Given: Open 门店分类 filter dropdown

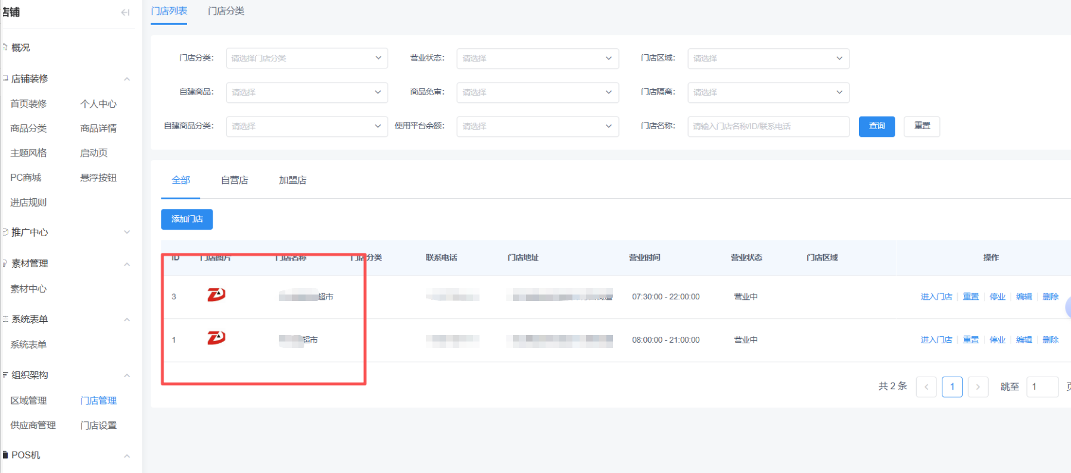Looking at the screenshot, I should [307, 58].
